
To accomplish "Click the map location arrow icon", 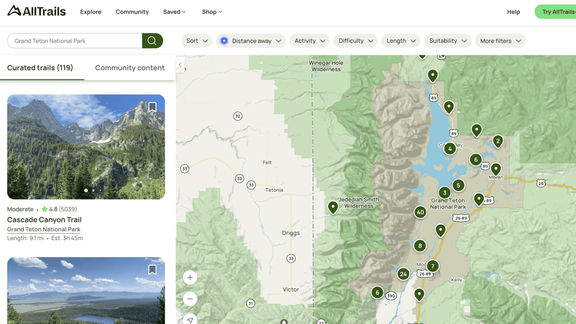I will [x=190, y=319].
